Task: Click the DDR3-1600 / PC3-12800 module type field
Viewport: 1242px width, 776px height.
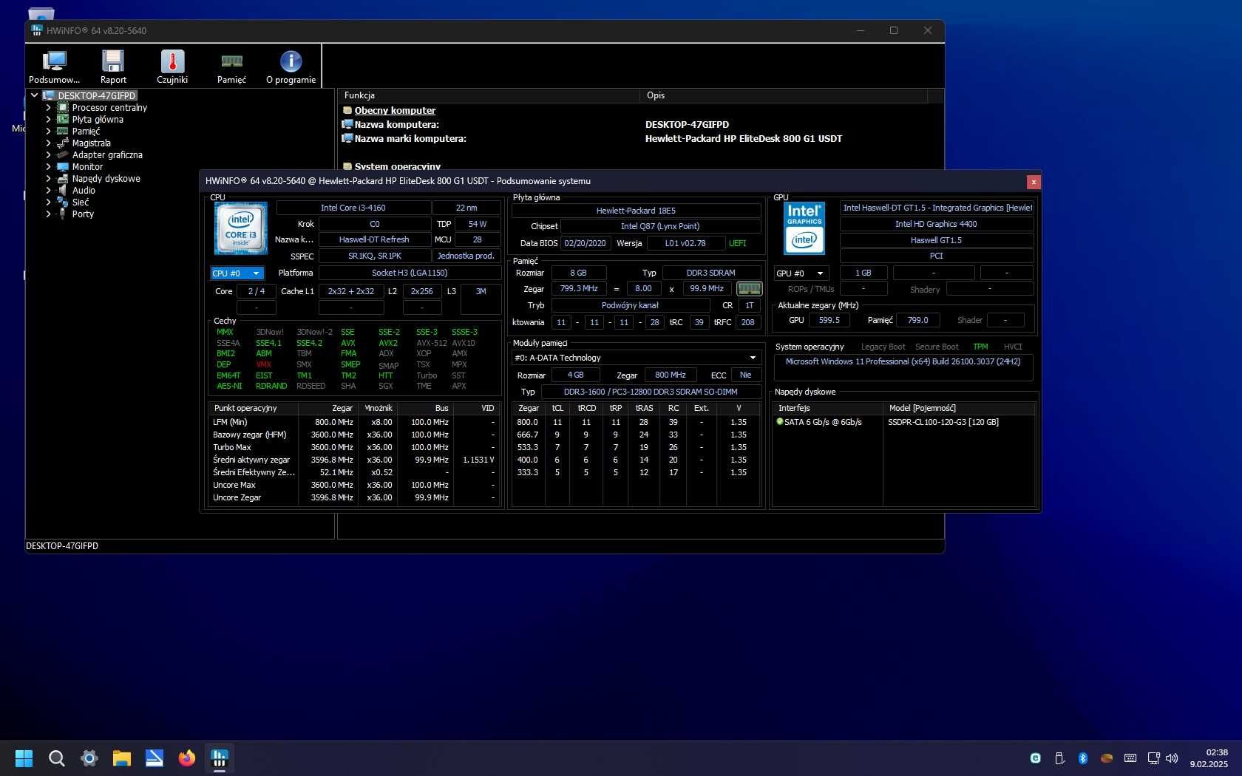Action: click(x=651, y=392)
